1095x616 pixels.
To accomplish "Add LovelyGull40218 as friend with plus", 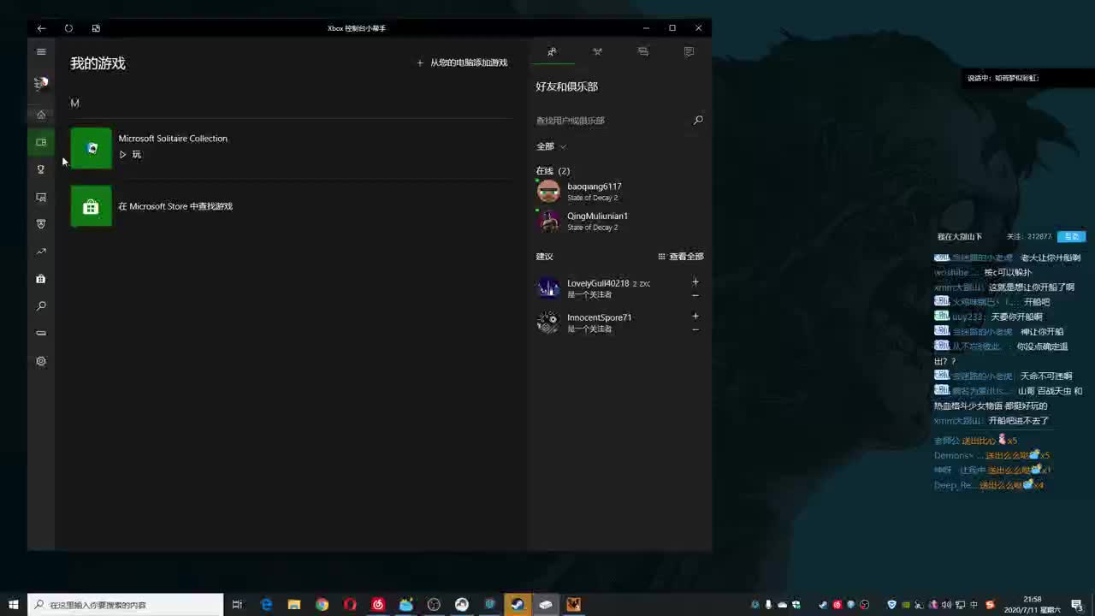I will [695, 281].
